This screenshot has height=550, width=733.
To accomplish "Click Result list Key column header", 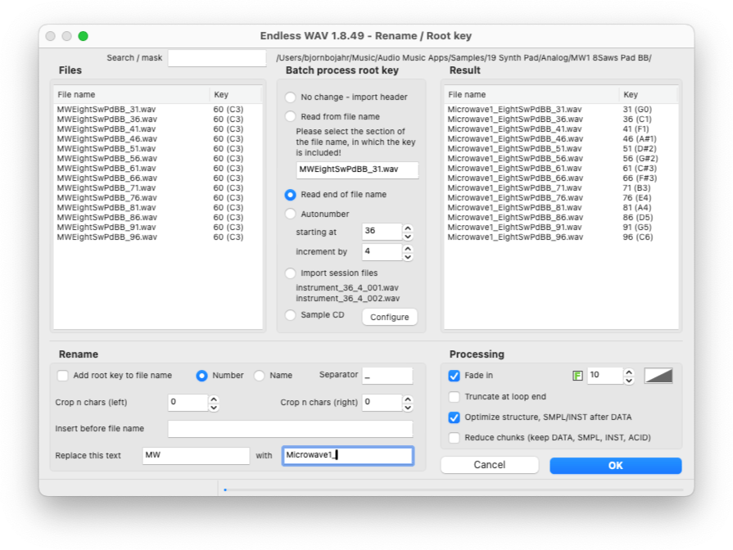I will pyautogui.click(x=648, y=95).
